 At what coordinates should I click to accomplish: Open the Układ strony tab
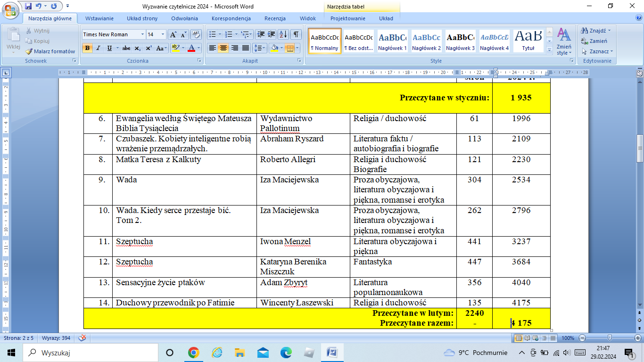142,18
